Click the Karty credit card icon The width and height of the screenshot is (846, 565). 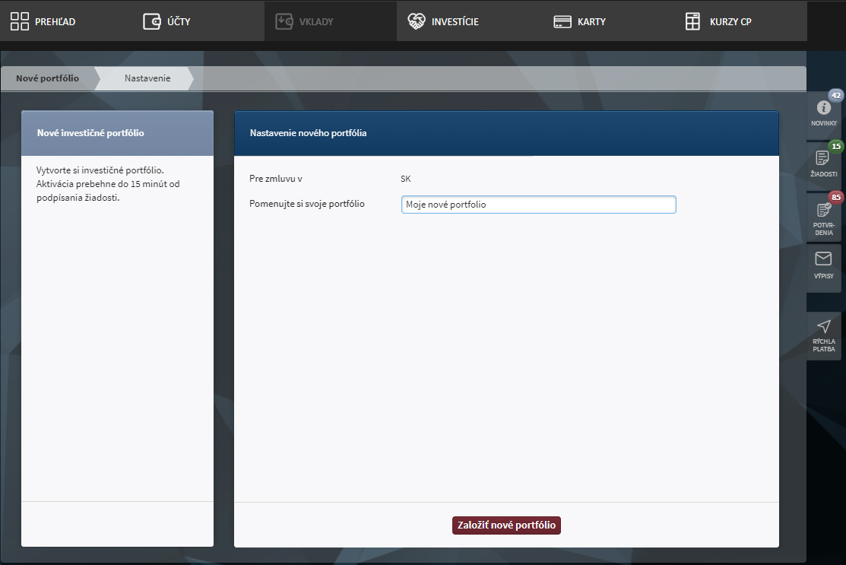[x=562, y=21]
